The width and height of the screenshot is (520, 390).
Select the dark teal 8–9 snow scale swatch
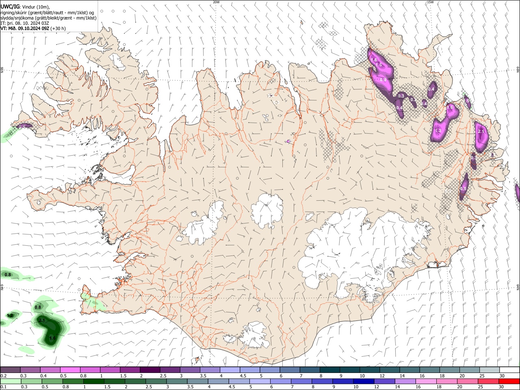coord(329,370)
